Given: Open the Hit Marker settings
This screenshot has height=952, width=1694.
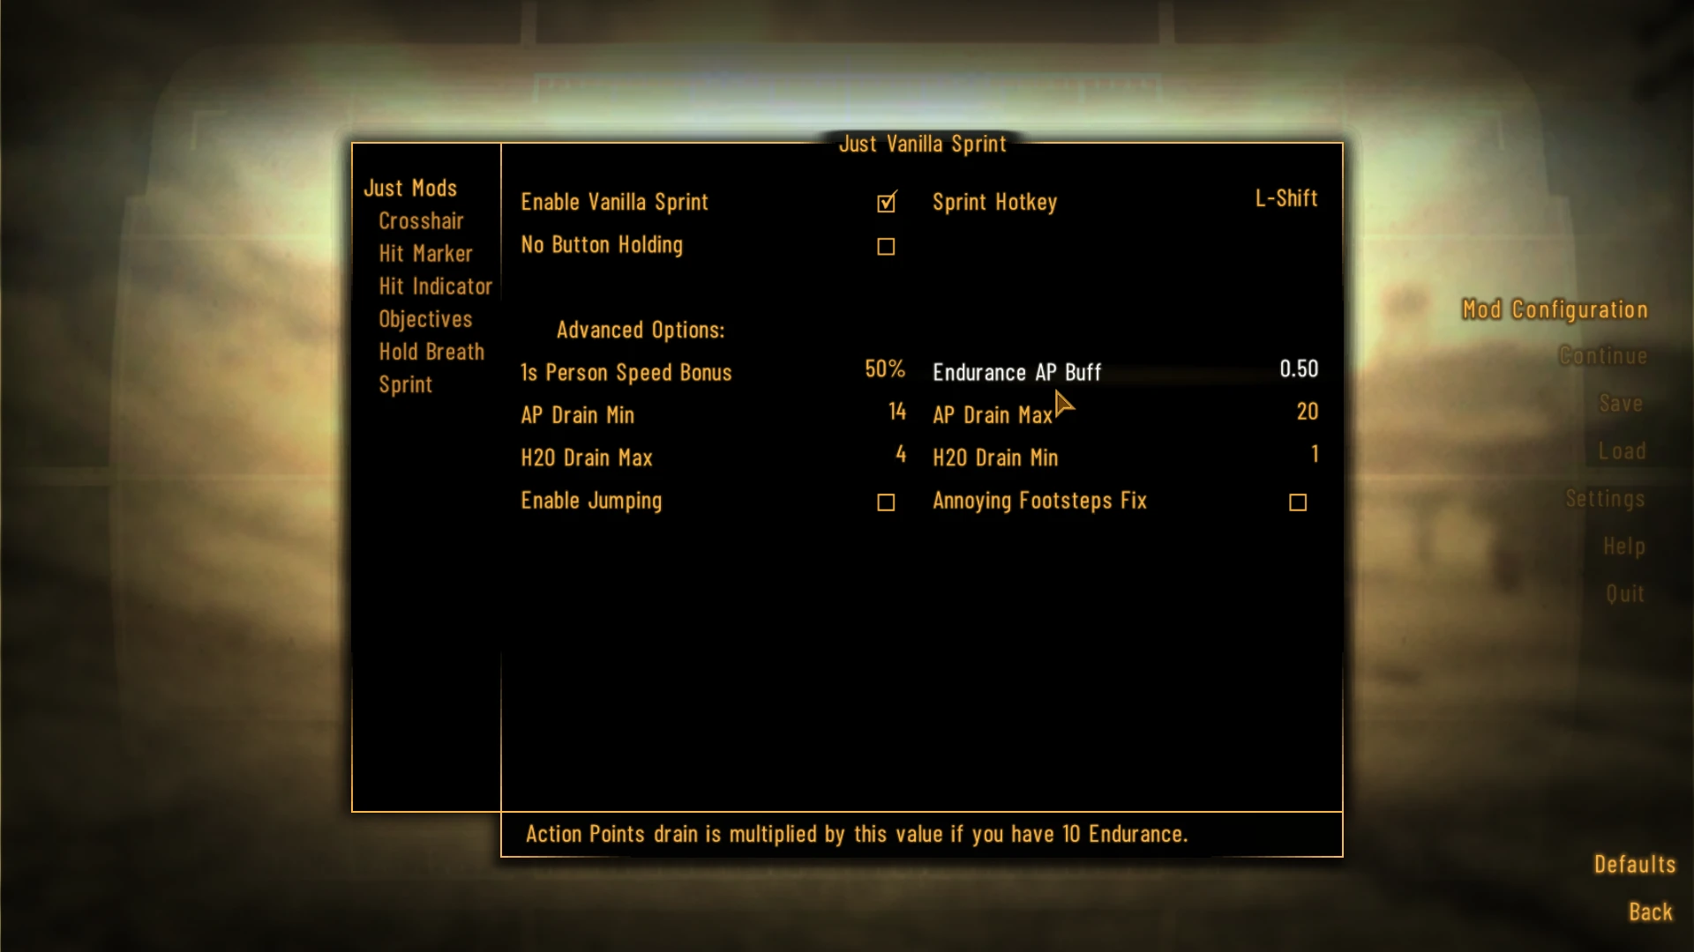Looking at the screenshot, I should click(x=426, y=252).
